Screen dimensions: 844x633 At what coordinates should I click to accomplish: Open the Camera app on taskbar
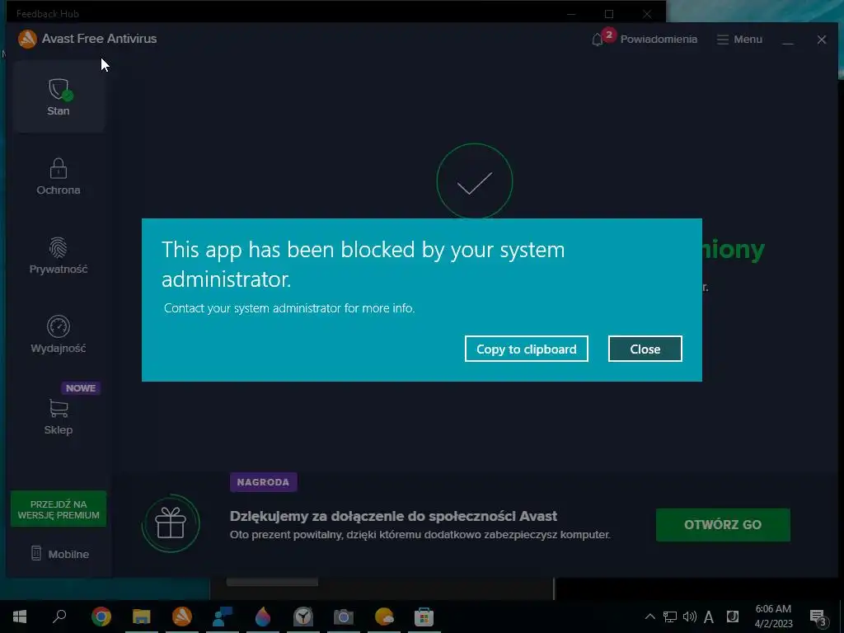(344, 617)
